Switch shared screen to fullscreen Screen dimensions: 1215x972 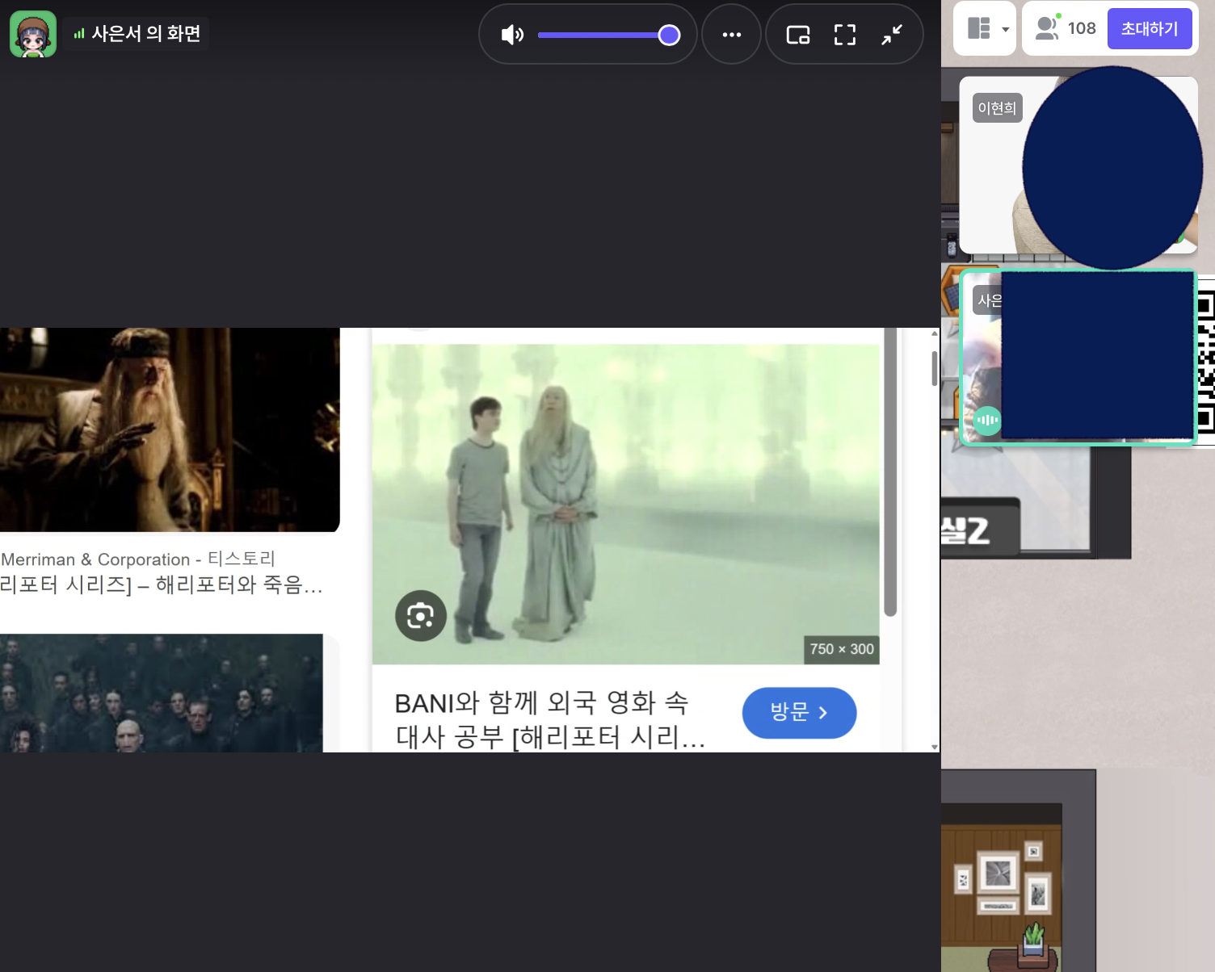pyautogui.click(x=845, y=35)
